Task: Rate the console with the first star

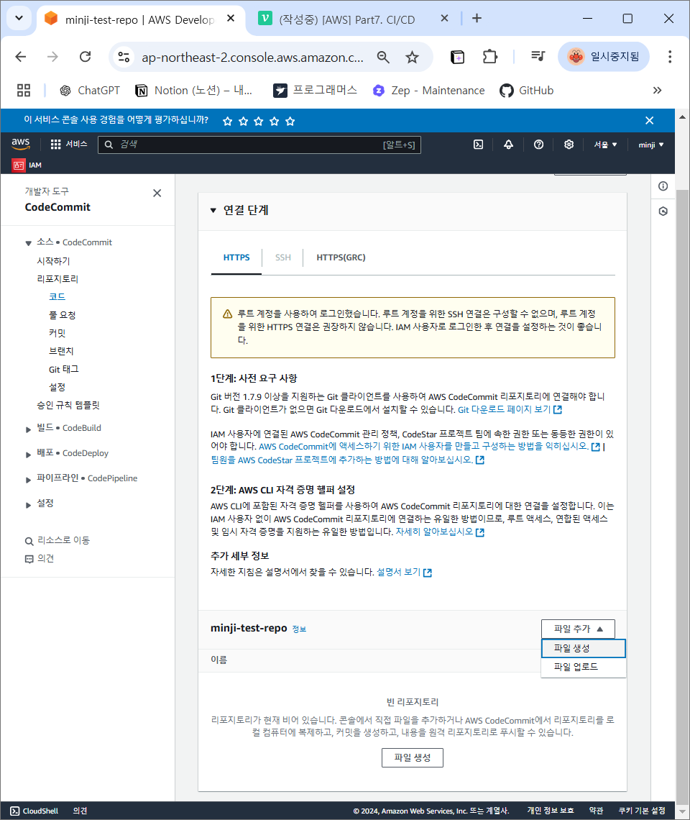Action: point(227,122)
